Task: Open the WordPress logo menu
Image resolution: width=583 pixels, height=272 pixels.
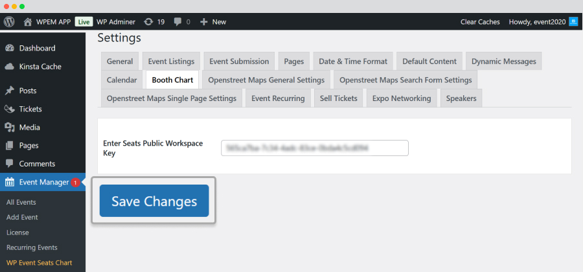Action: 9,21
